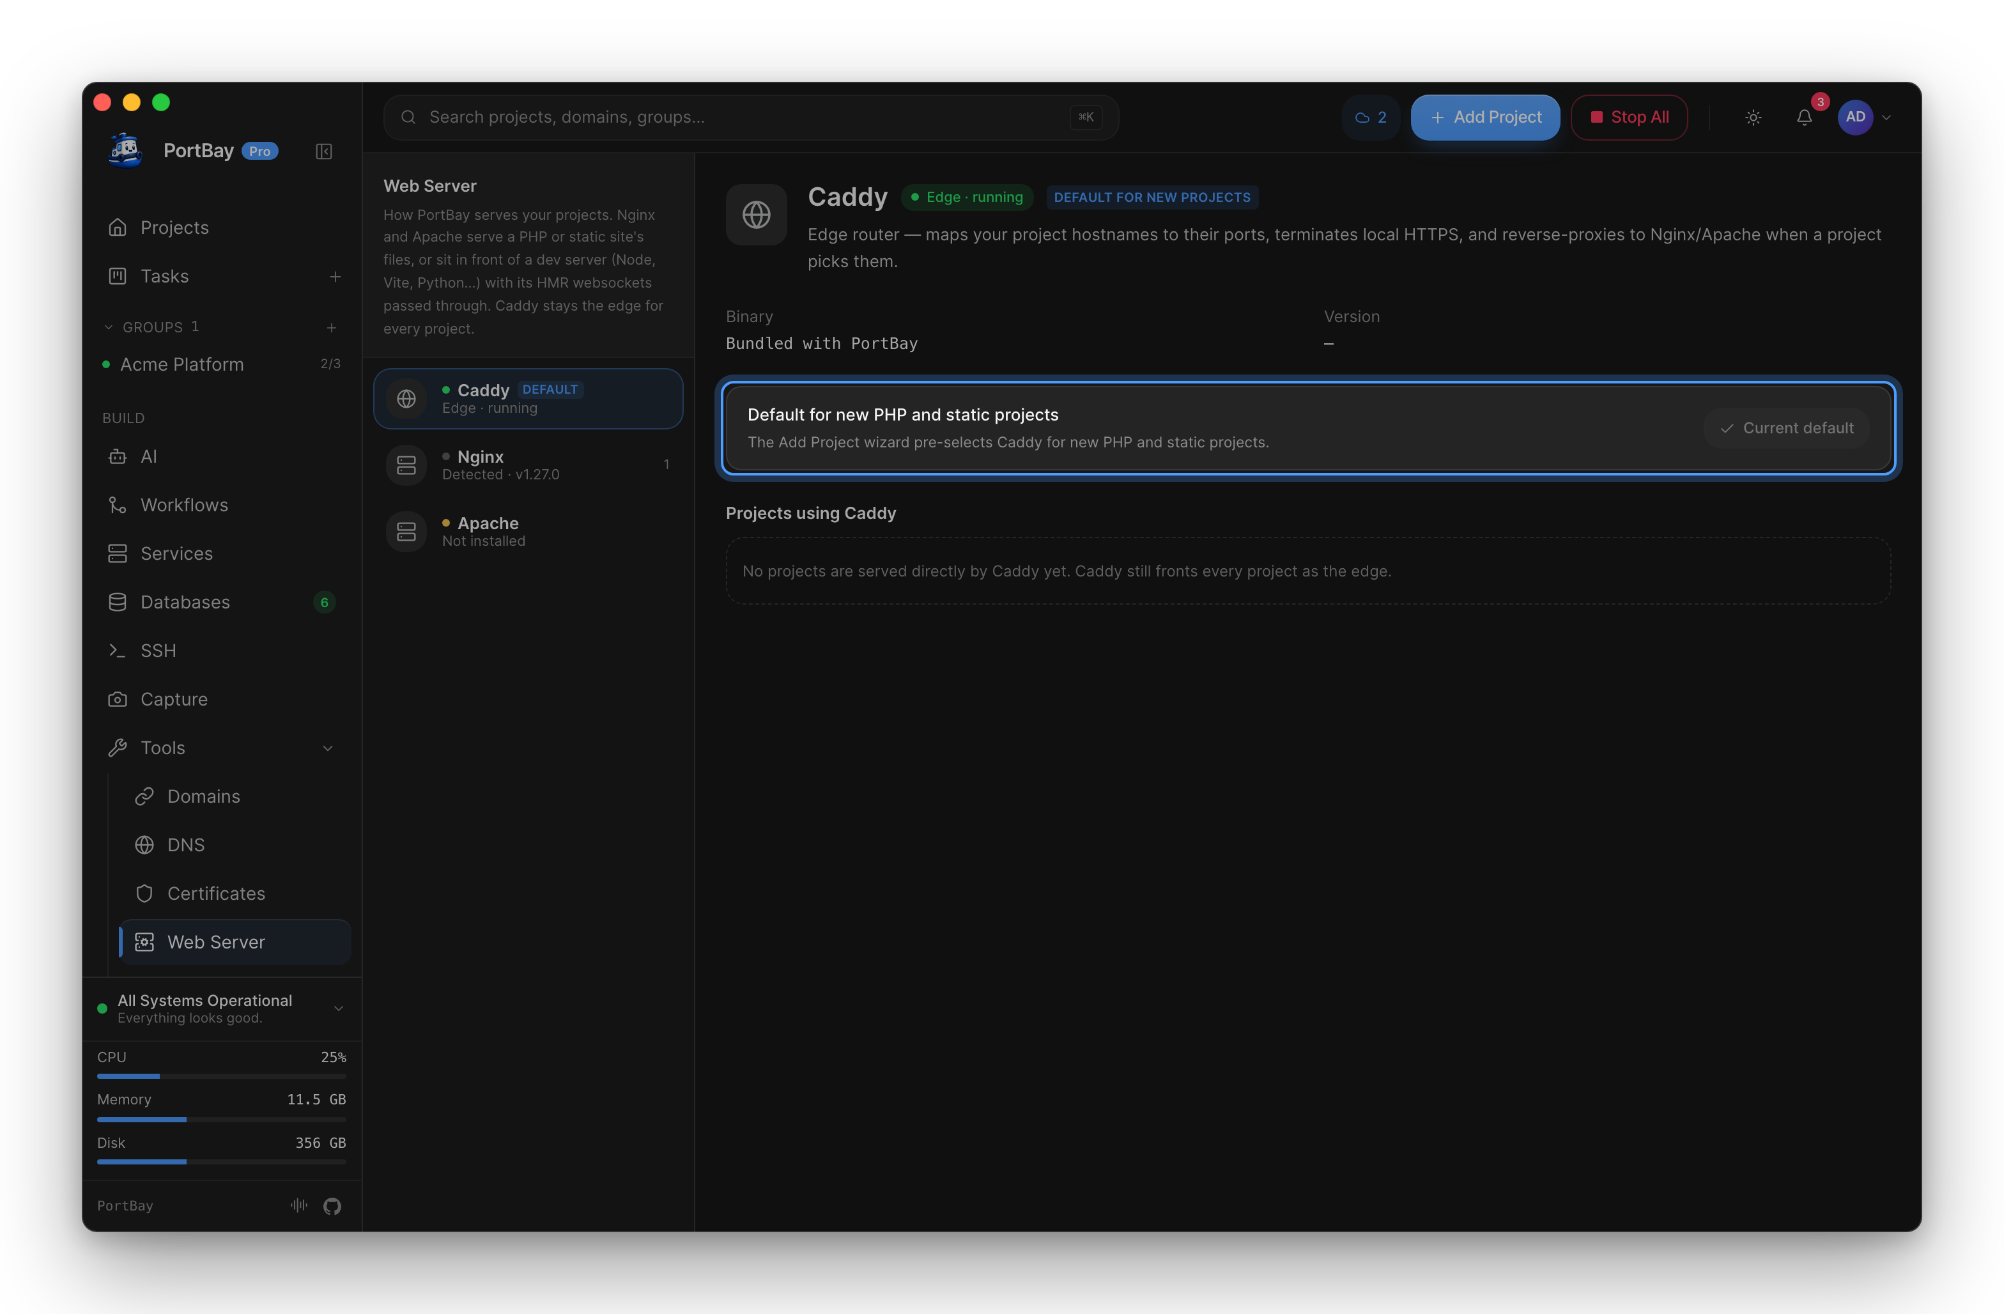Select Web Server under Tools
The image size is (2004, 1314).
235,943
